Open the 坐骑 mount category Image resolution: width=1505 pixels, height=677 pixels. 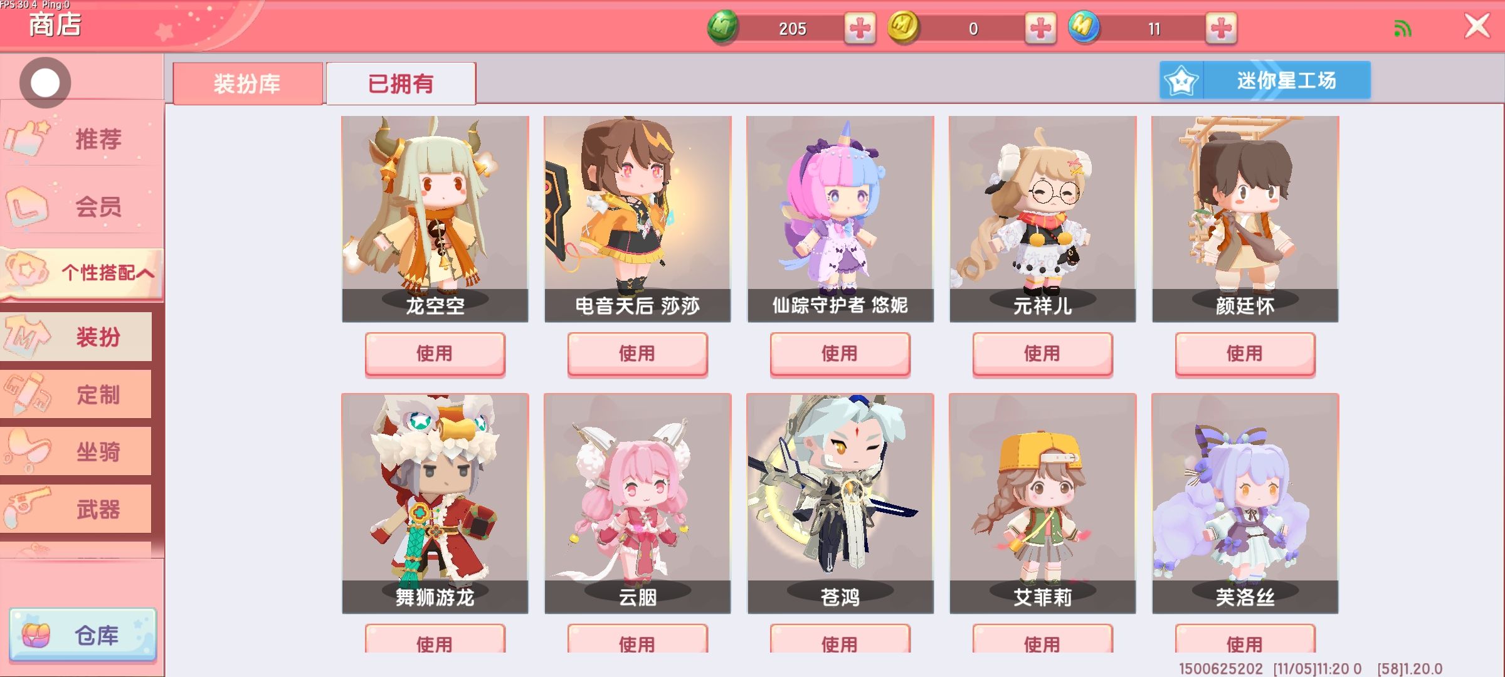click(76, 451)
